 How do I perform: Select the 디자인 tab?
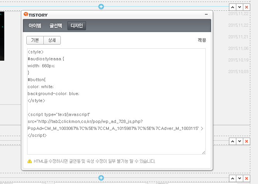pos(77,26)
